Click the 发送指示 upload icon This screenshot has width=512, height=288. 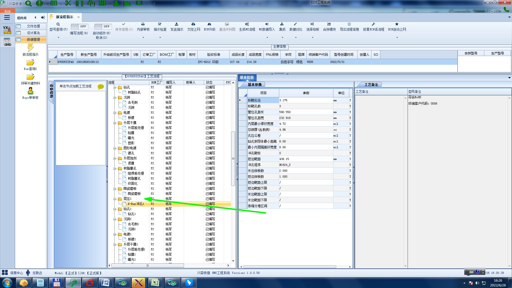177,24
